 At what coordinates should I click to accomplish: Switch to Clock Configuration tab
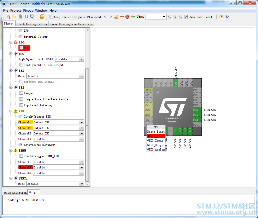32,24
